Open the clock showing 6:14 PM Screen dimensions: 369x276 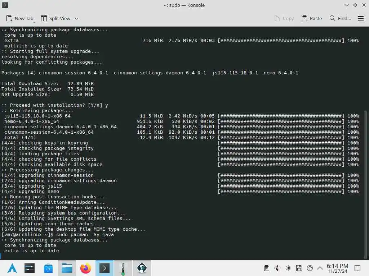click(x=337, y=268)
